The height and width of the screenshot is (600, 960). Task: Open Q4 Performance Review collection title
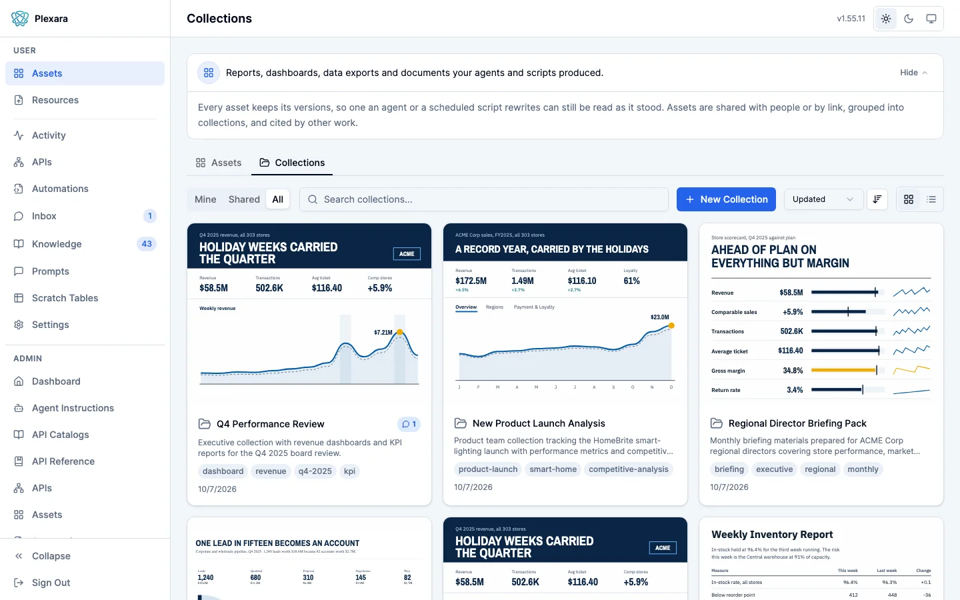(270, 424)
